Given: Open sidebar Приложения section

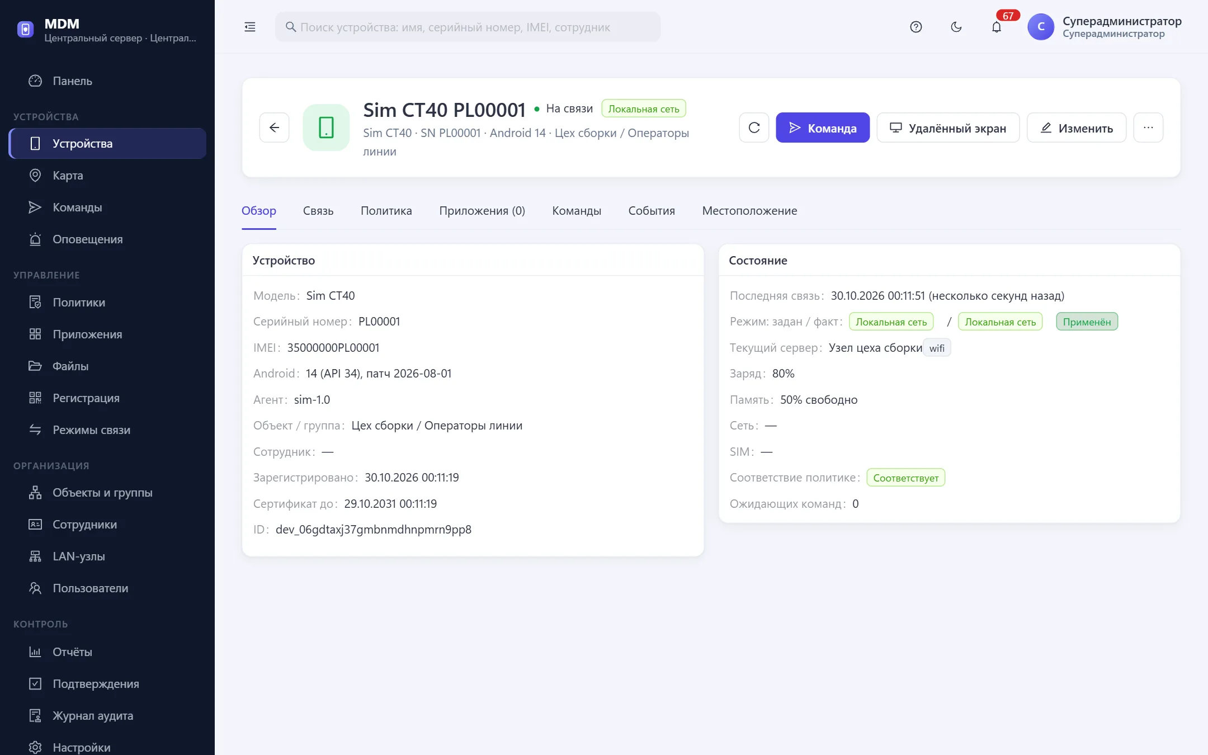Looking at the screenshot, I should (107, 334).
